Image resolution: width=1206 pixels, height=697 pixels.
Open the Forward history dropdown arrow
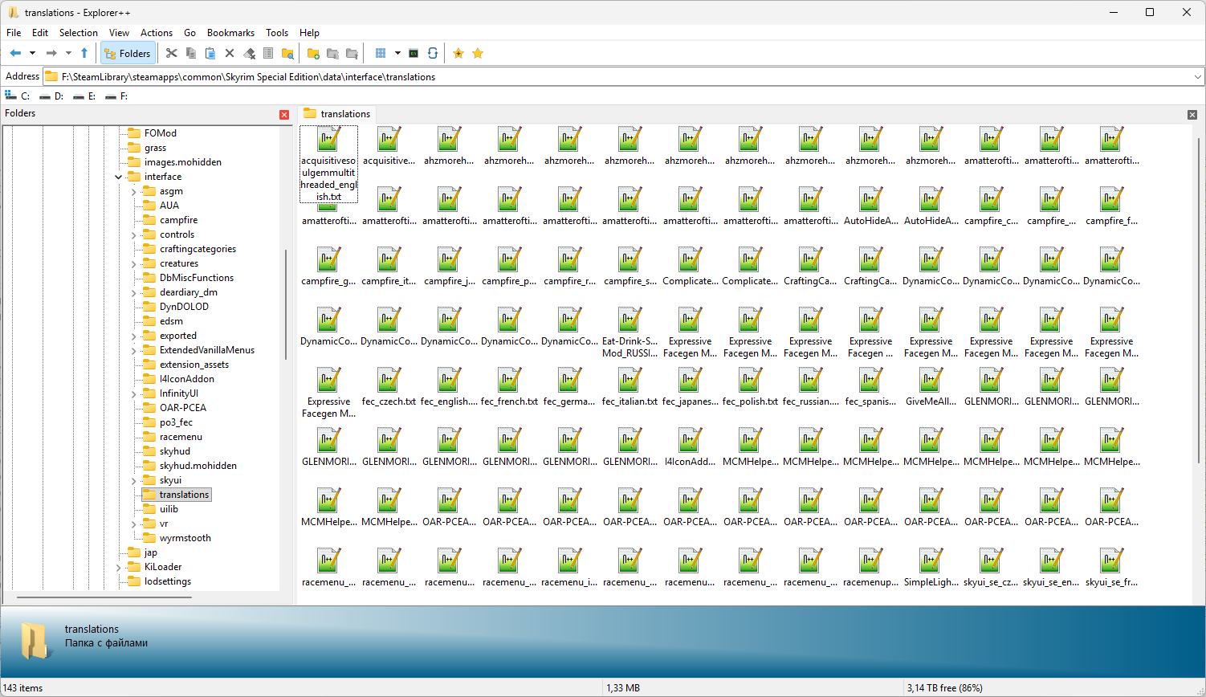[x=68, y=53]
